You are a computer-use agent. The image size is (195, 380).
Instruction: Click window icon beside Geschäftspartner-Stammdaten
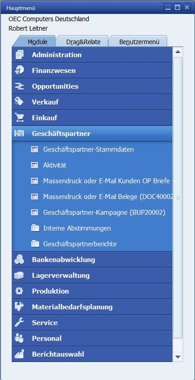pos(35,150)
